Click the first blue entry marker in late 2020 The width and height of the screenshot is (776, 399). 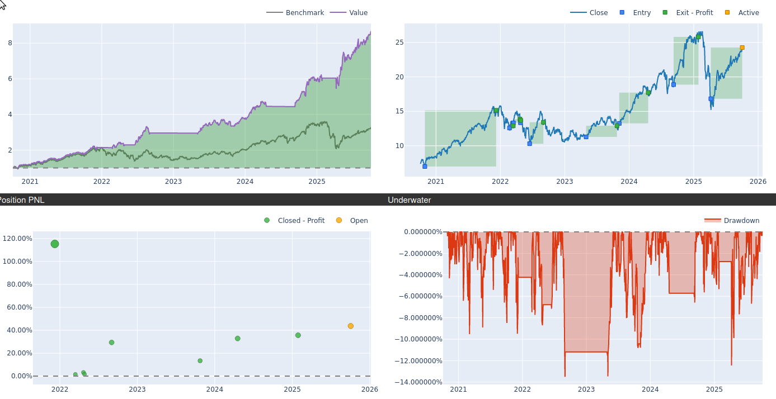(425, 167)
